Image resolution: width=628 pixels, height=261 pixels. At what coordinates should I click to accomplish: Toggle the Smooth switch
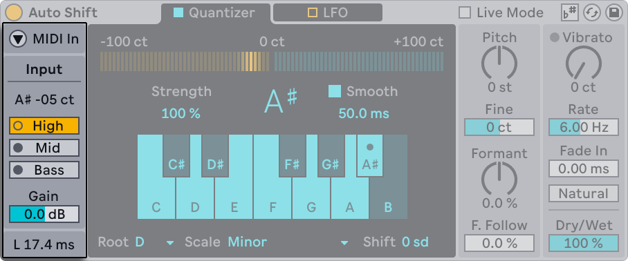335,92
